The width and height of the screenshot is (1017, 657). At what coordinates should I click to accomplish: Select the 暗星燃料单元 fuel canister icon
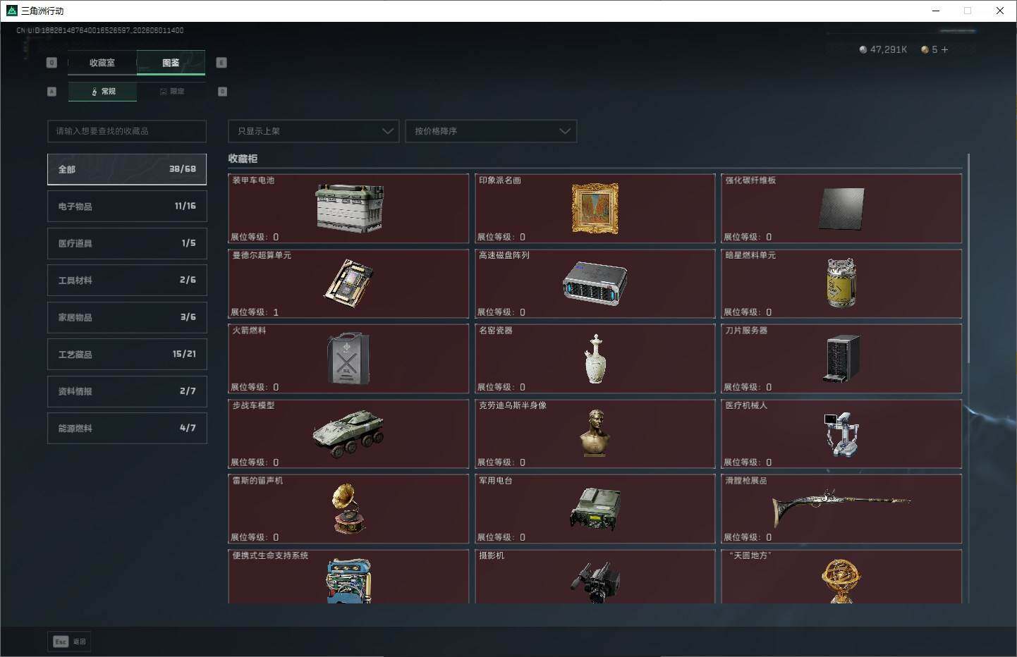pyautogui.click(x=841, y=283)
